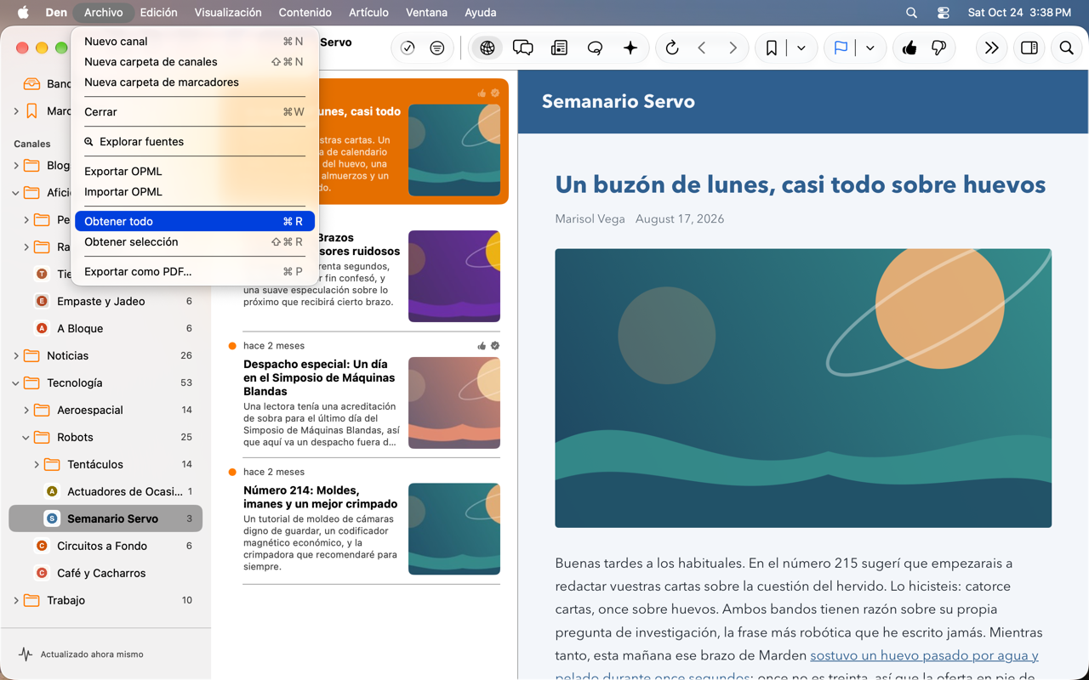Image resolution: width=1089 pixels, height=680 pixels.
Task: Click thumbnail of Número 214 article
Action: coord(454,529)
